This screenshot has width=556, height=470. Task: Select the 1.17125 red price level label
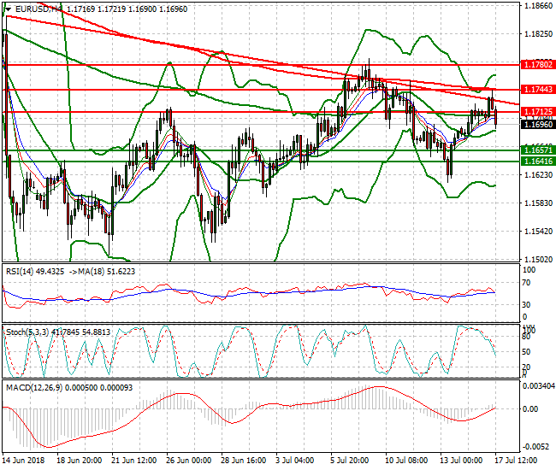[538, 112]
